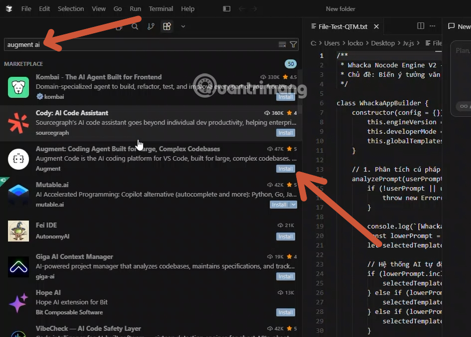Open the Terminal menu
This screenshot has height=337, width=471.
pyautogui.click(x=161, y=9)
